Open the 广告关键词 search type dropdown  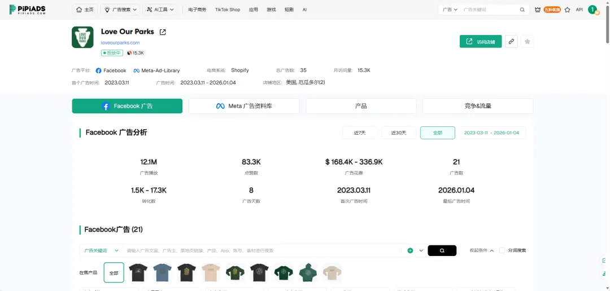pos(102,250)
